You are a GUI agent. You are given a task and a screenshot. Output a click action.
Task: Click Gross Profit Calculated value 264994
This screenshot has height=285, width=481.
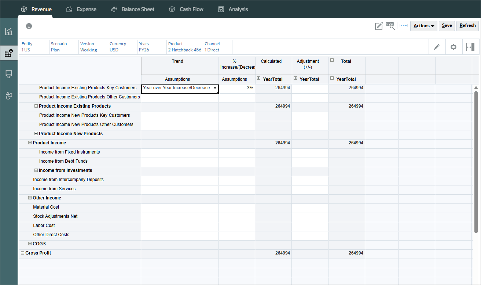click(282, 253)
